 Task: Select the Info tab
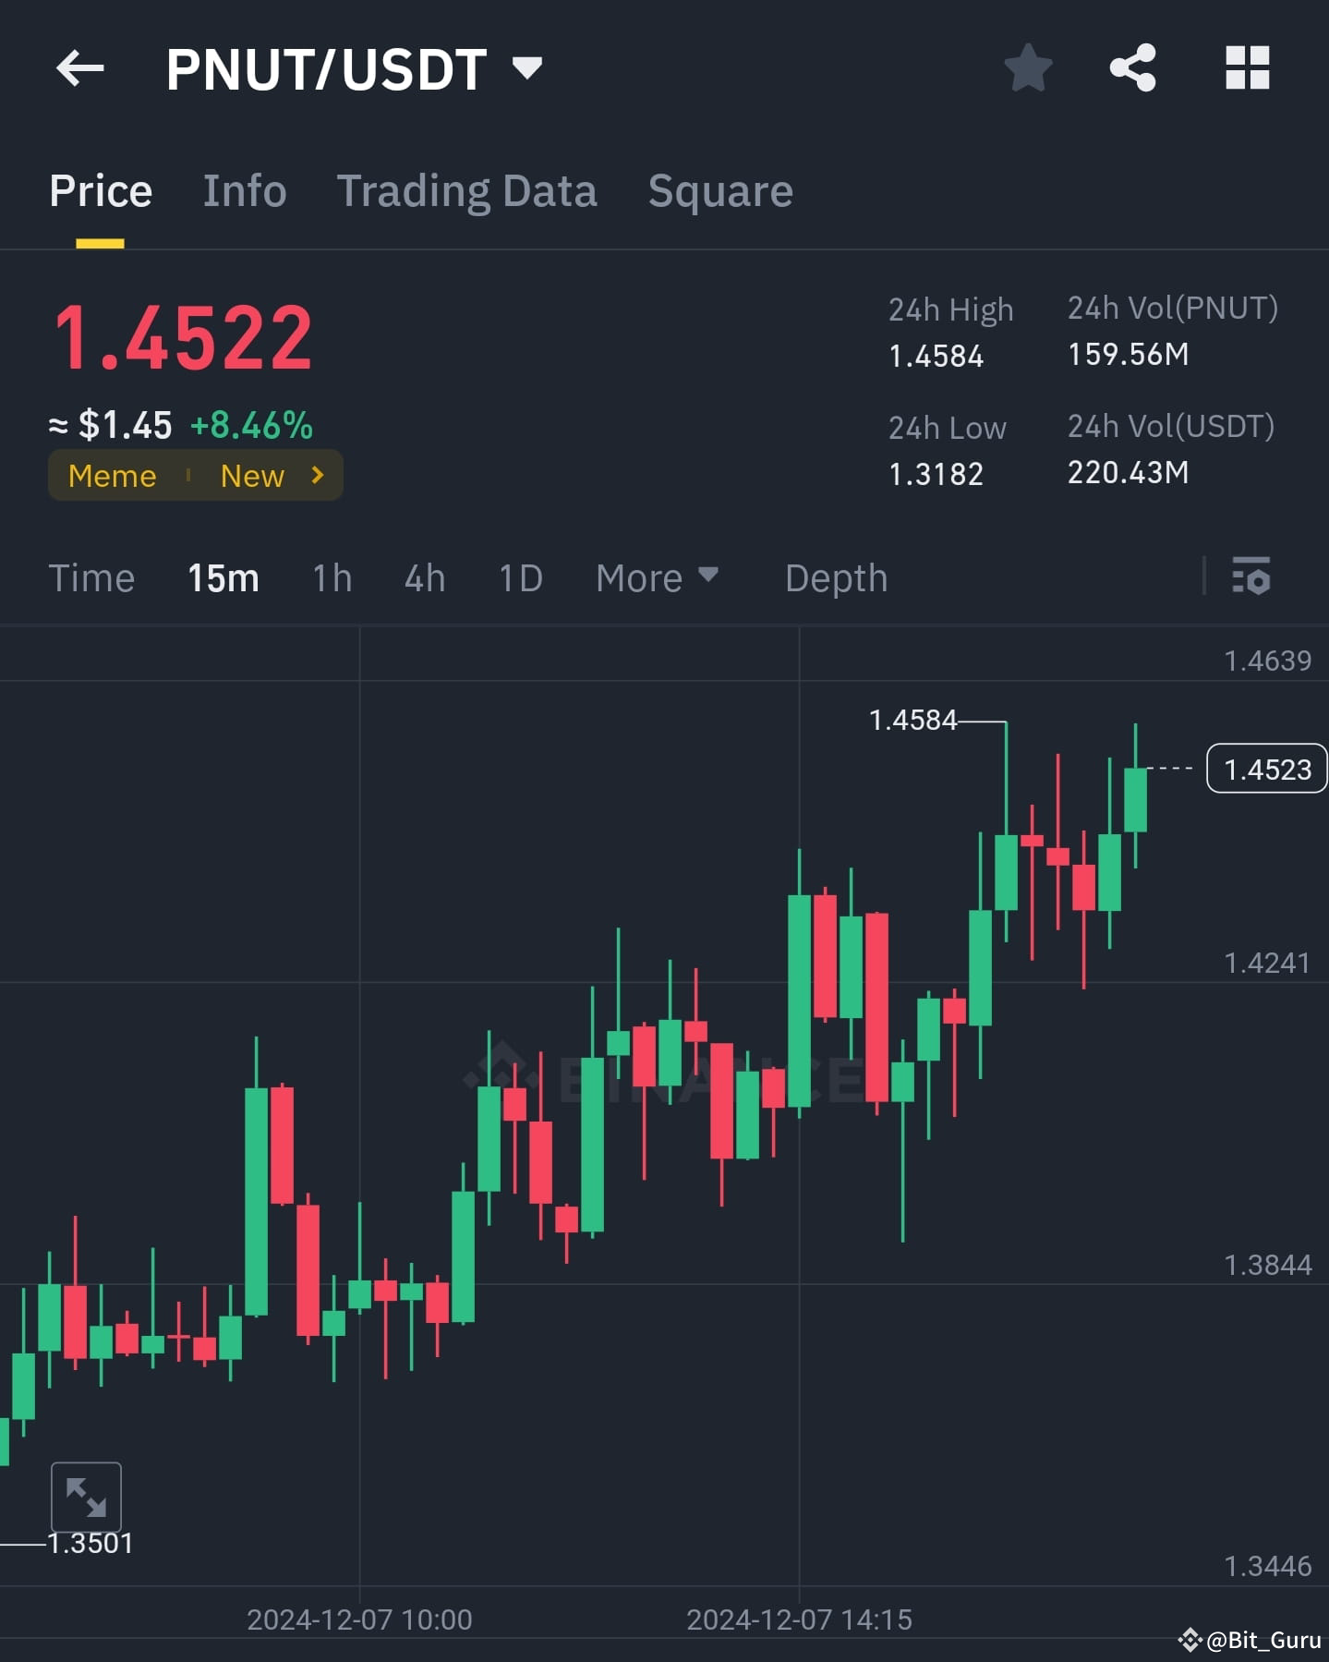coord(244,191)
